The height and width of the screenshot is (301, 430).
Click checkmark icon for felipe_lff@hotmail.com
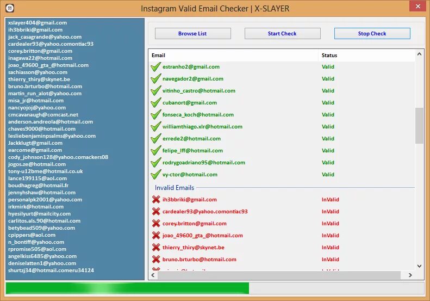pyautogui.click(x=156, y=150)
